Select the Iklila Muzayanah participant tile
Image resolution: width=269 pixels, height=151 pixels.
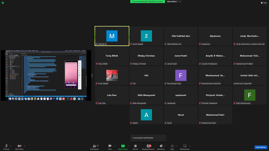(x=146, y=95)
